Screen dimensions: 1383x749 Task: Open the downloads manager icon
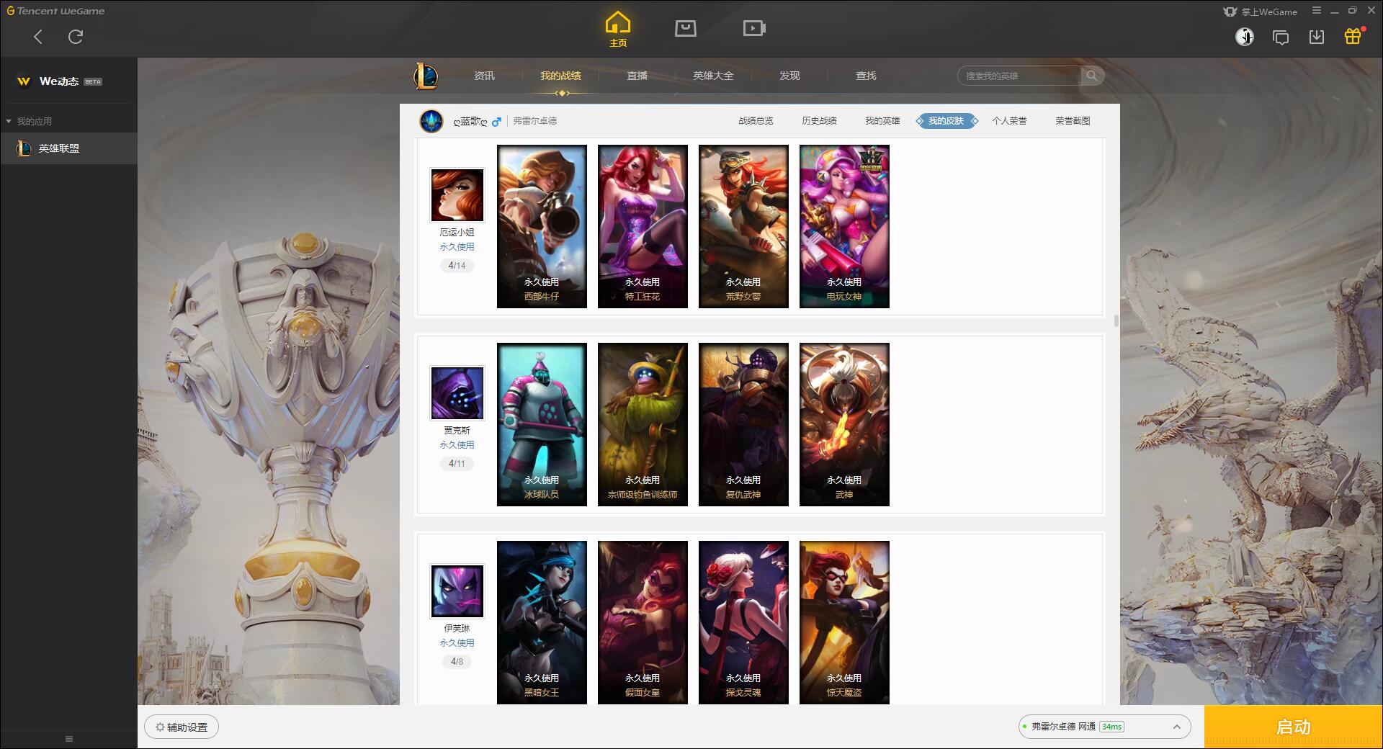coord(1317,37)
